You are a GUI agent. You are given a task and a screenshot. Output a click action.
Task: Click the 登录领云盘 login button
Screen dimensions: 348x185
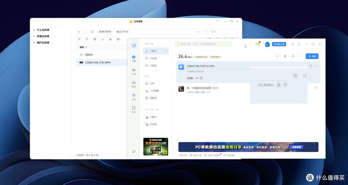(x=279, y=44)
